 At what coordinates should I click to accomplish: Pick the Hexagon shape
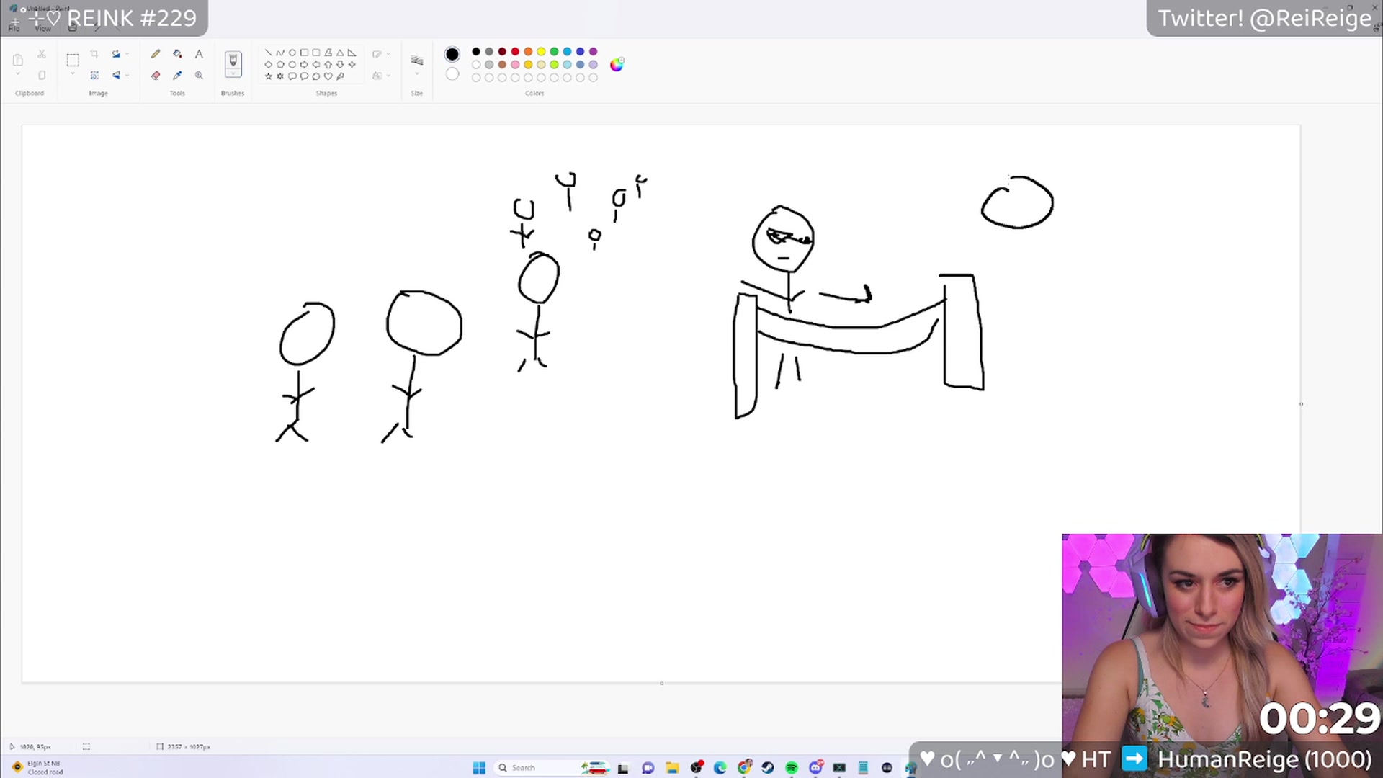pyautogui.click(x=292, y=64)
